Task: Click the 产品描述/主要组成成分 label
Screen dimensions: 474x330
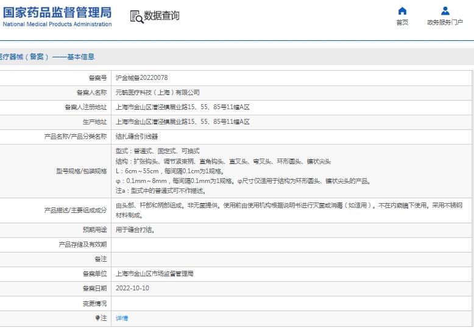Action: click(76, 210)
